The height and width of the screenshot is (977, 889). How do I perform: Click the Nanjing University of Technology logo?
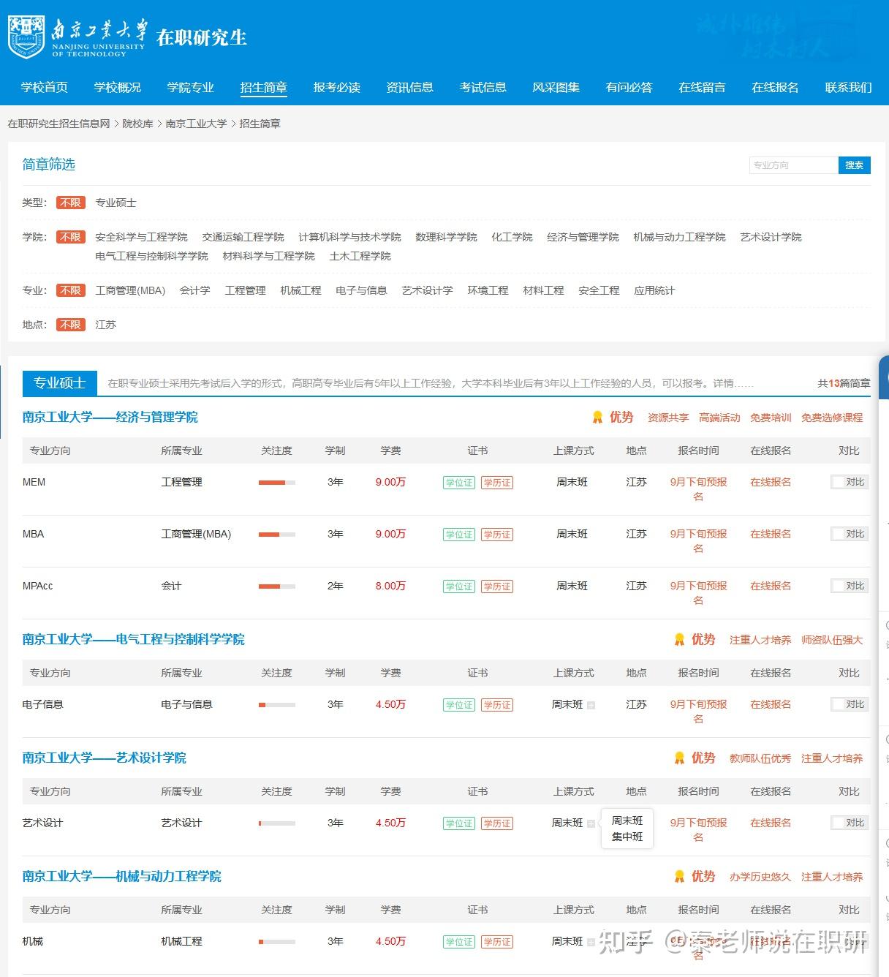(77, 37)
